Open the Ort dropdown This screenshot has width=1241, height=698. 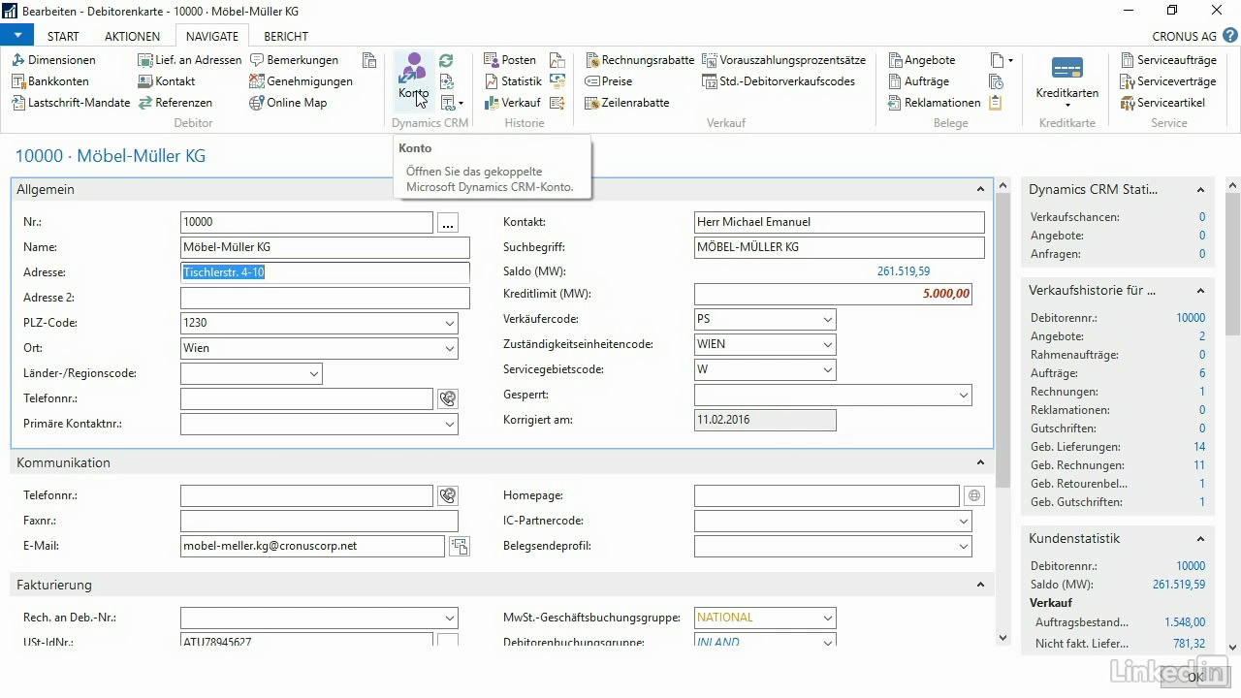click(x=450, y=348)
